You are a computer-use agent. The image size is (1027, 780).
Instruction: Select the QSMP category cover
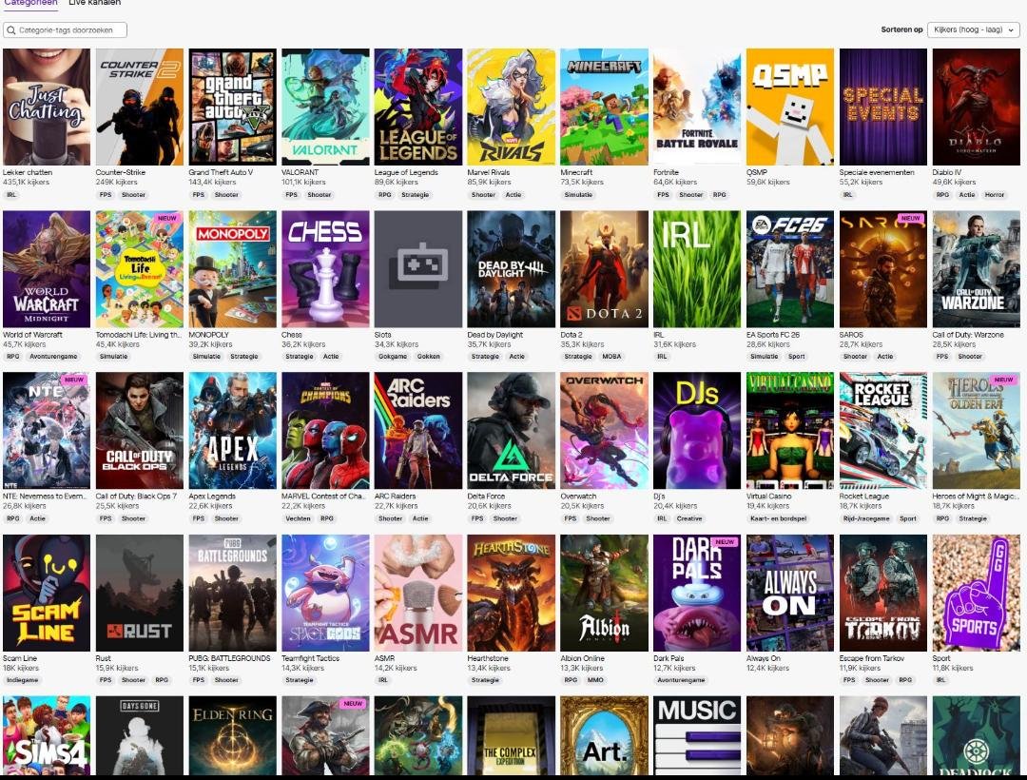coord(790,107)
